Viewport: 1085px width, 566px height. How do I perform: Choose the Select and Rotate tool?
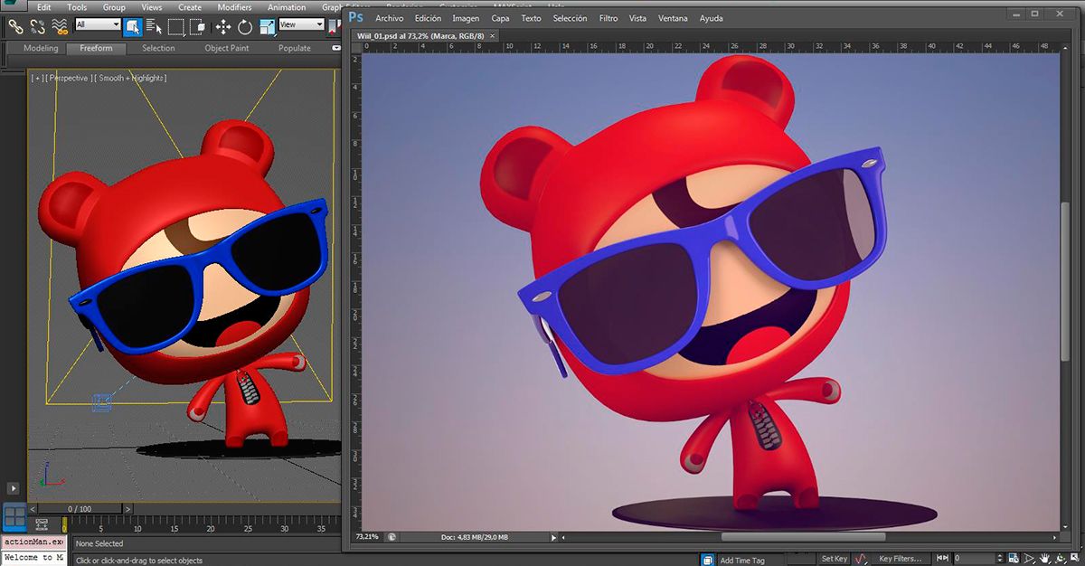point(245,26)
